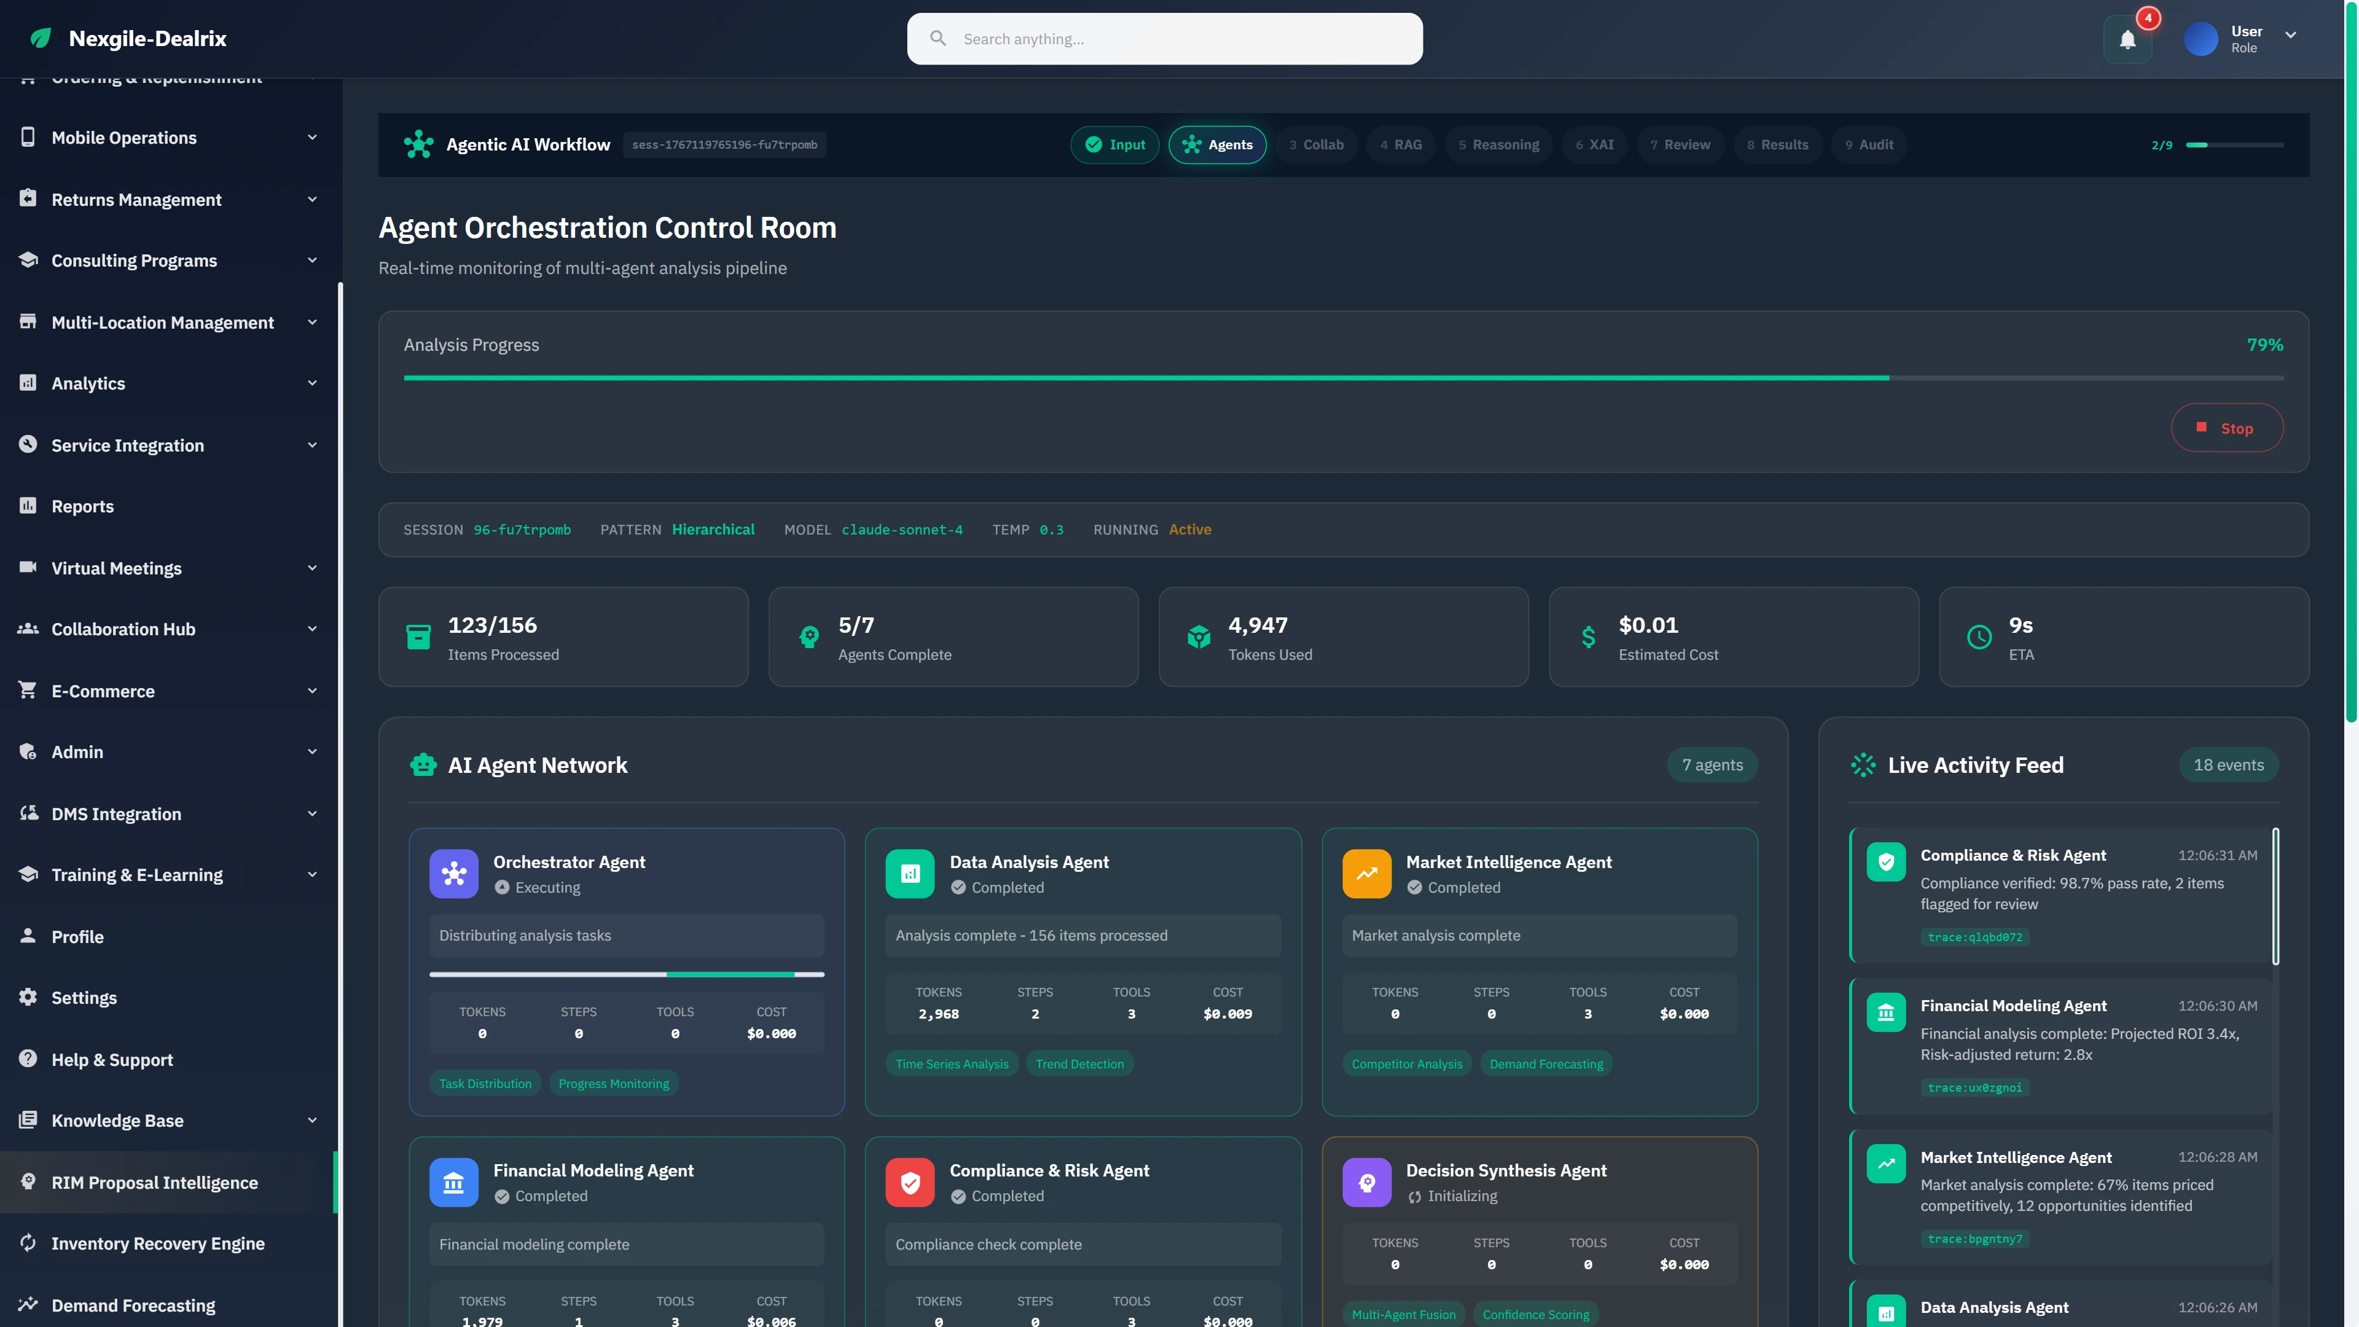Screen dimensions: 2359x1327
Task: Select the Compliance & Risk Agent shield icon
Action: click(909, 1181)
